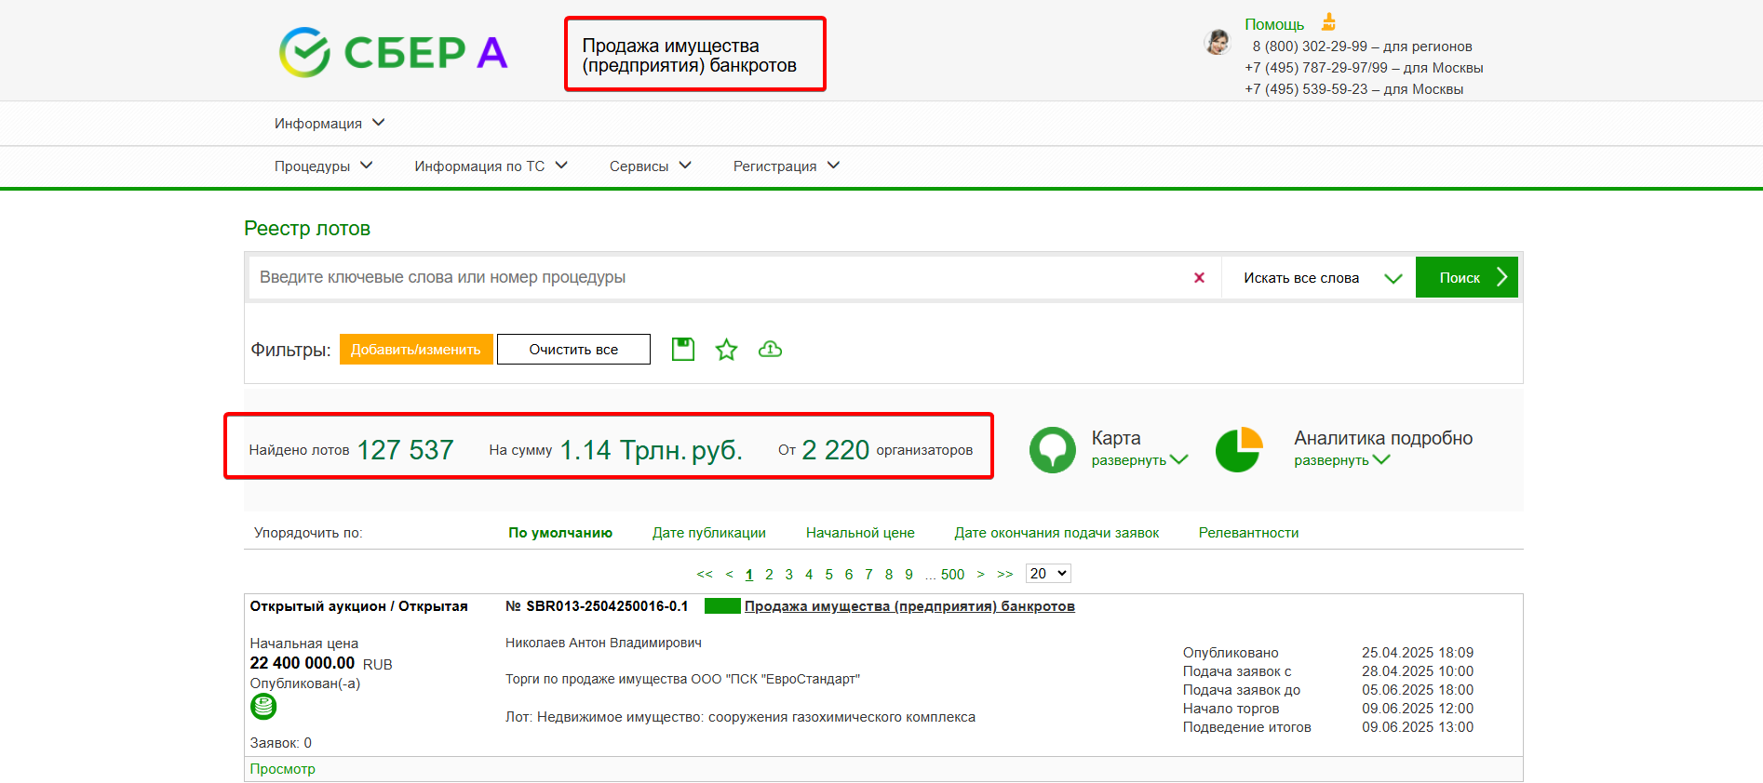1763x783 pixels.
Task: Click the Заявок: 0 text
Action: pos(281,743)
